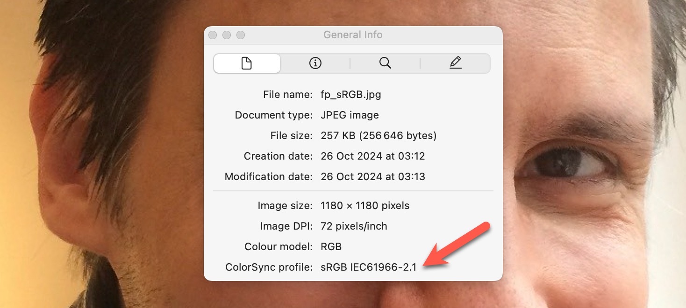The image size is (686, 308).
Task: Click the Modification date label
Action: coord(269,176)
